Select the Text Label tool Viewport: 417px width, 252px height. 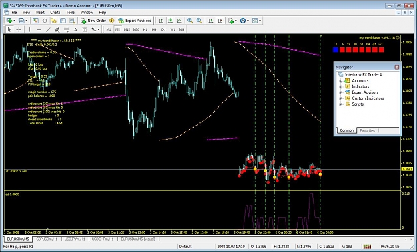point(85,29)
